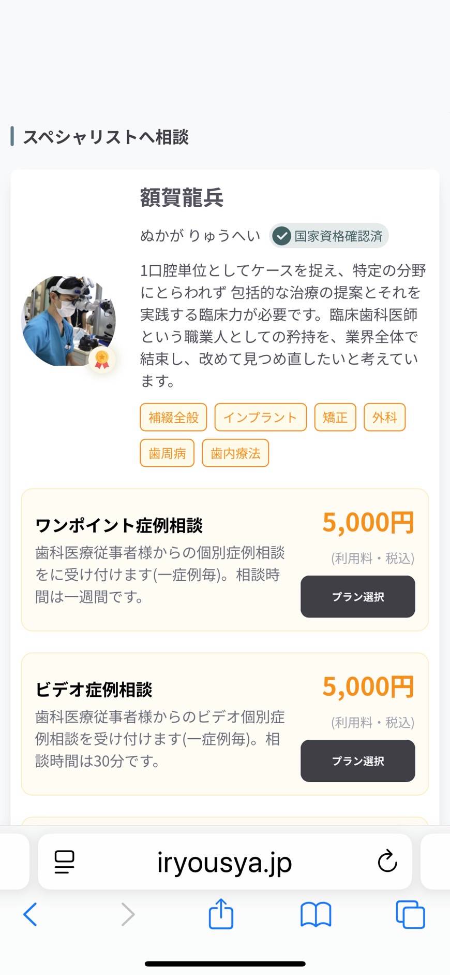Screen dimensions: 450x975
Task: Open the Safari share sheet
Action: 221,913
